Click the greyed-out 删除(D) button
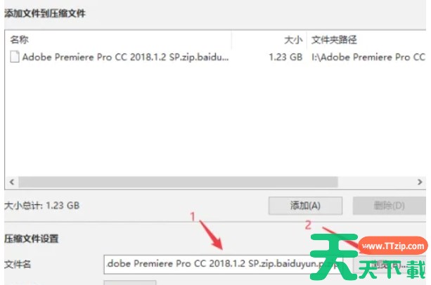The height and width of the screenshot is (285, 431). pyautogui.click(x=390, y=206)
